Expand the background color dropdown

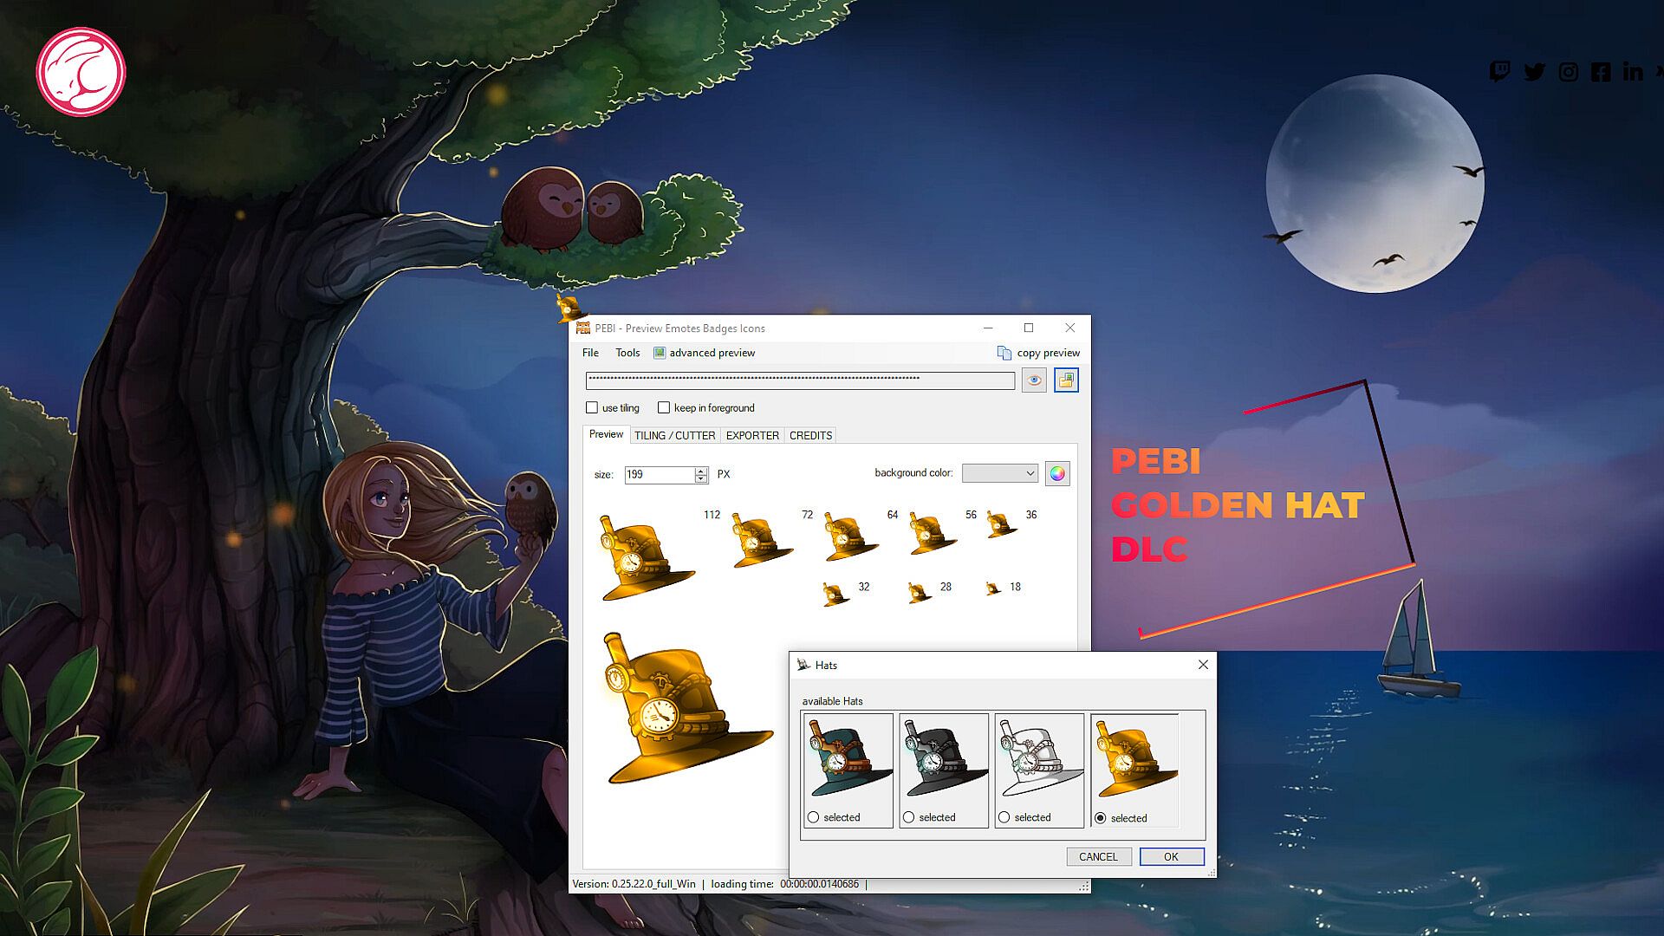pos(1030,473)
